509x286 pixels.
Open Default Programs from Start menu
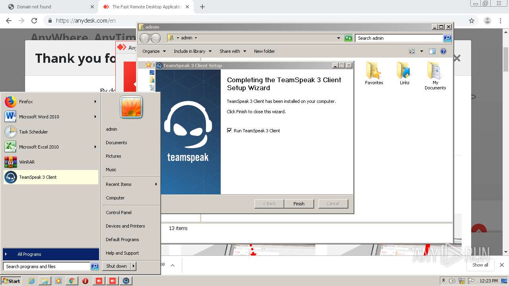[122, 240]
